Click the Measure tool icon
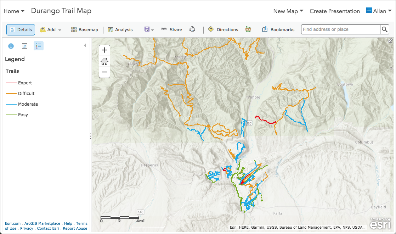Image resolution: width=396 pixels, height=234 pixels. coord(248,29)
